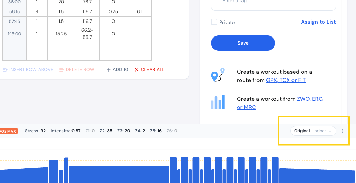This screenshot has height=183, width=356.
Task: Select the VO2 MAX orange badge
Action: pos(9,131)
